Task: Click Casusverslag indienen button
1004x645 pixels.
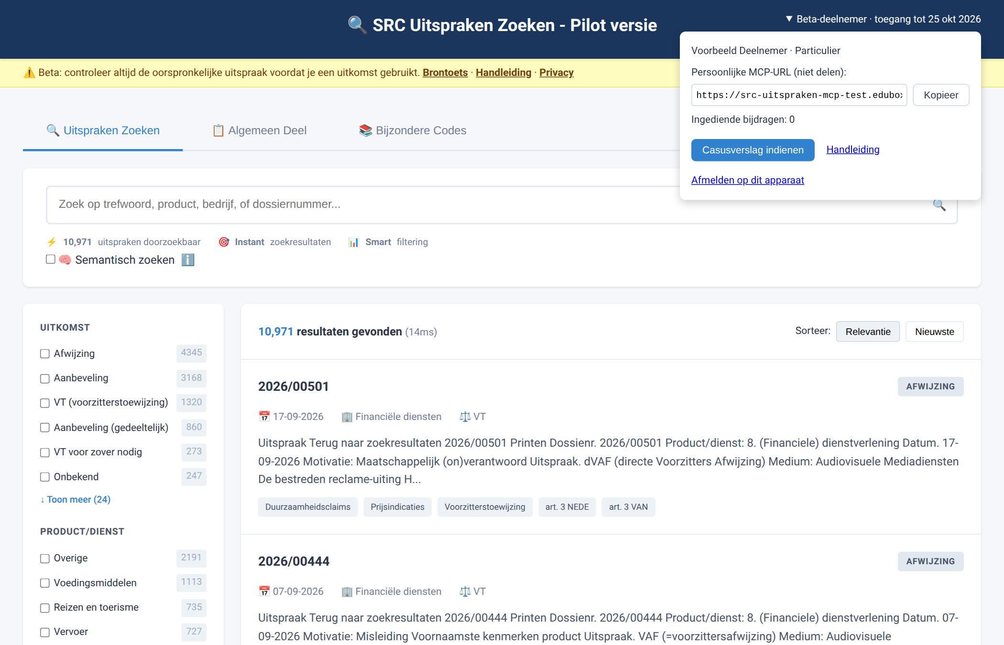Action: pyautogui.click(x=753, y=150)
